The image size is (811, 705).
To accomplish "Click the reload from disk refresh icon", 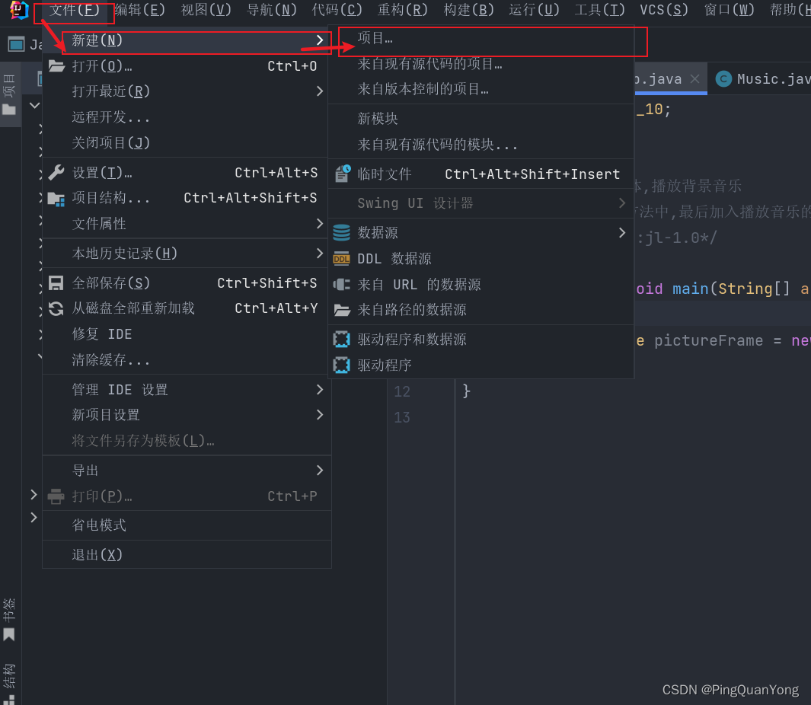I will click(56, 308).
